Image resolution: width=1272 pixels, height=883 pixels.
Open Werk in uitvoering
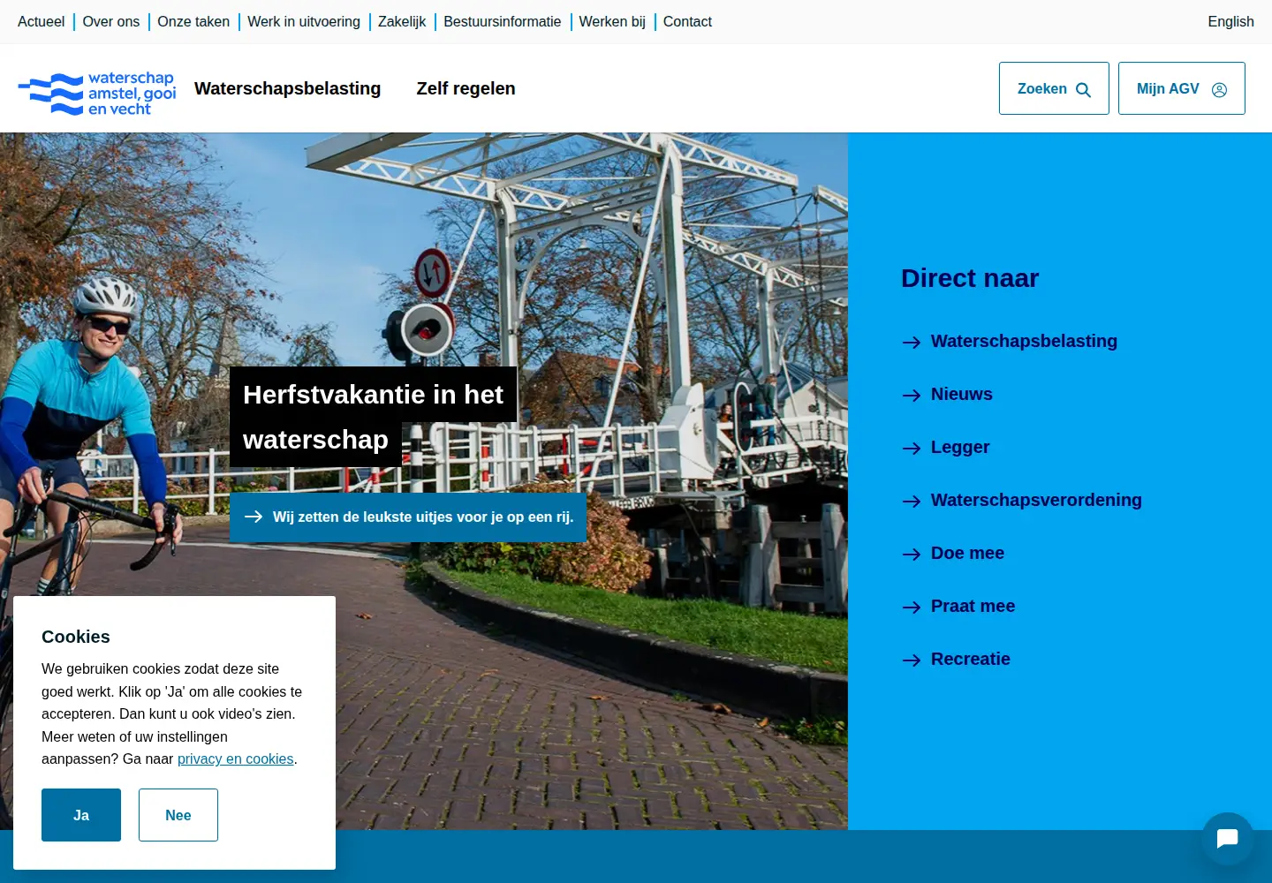pyautogui.click(x=304, y=21)
